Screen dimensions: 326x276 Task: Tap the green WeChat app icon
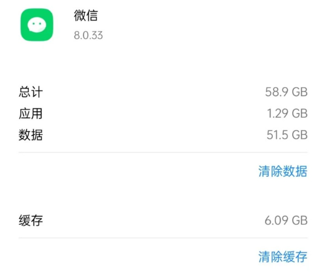click(37, 25)
